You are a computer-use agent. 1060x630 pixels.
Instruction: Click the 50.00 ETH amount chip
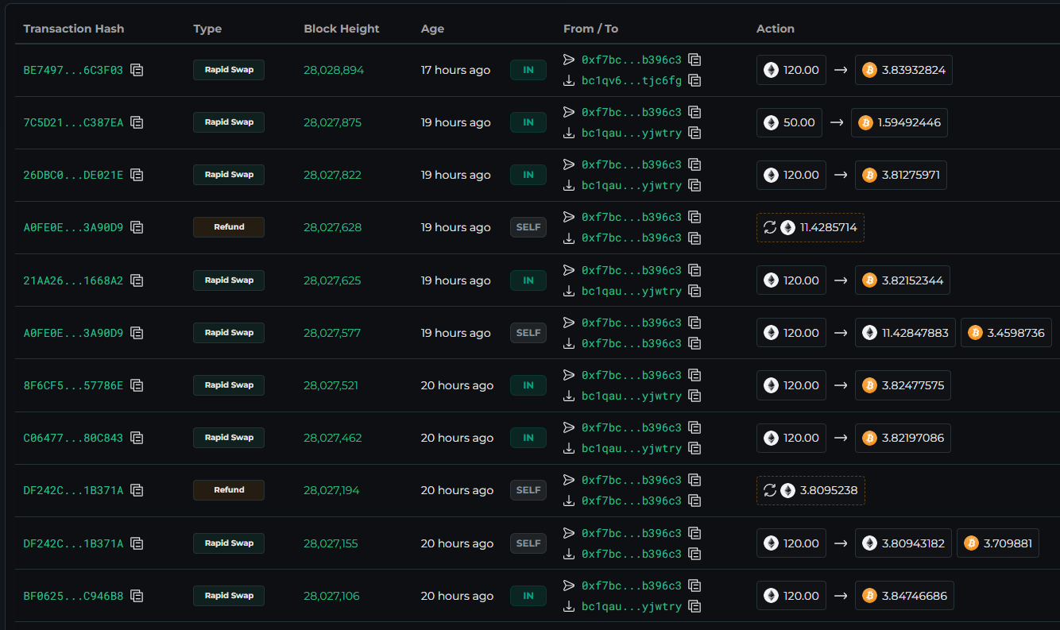[789, 122]
